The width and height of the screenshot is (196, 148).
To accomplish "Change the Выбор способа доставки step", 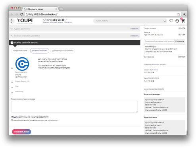I will [x=135, y=36].
